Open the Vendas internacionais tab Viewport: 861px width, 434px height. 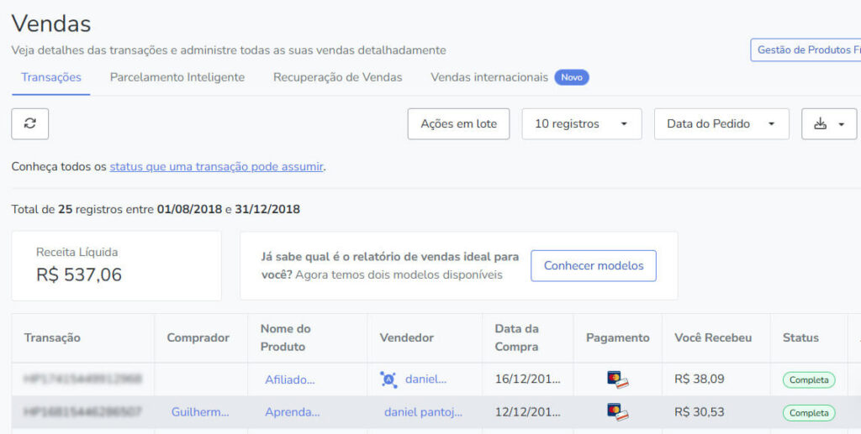point(489,77)
